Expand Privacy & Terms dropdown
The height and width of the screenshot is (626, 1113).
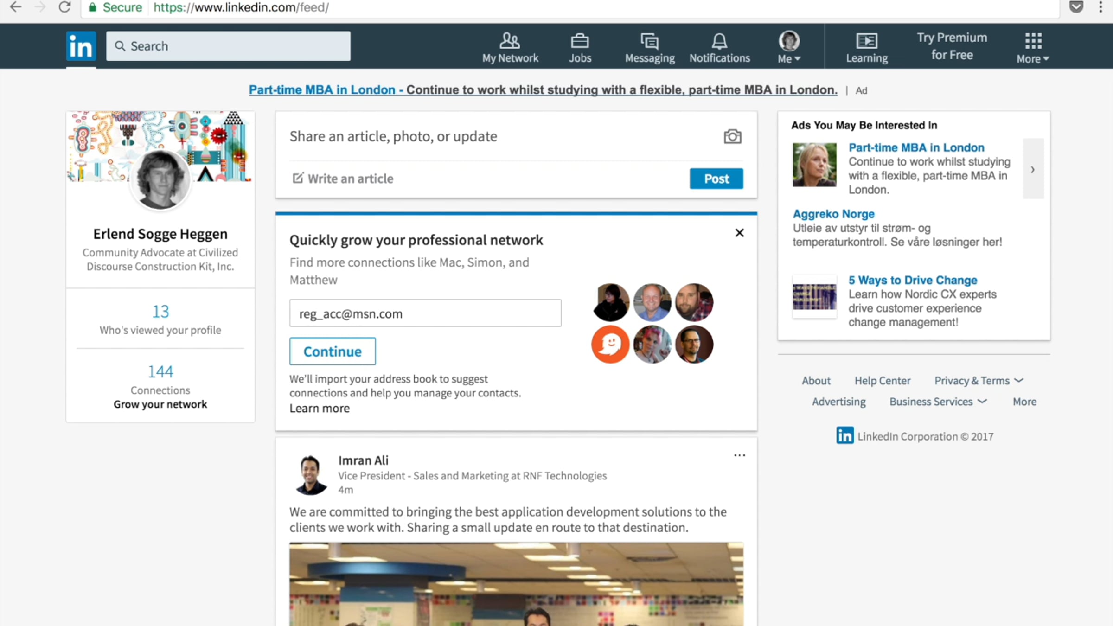[x=979, y=381]
